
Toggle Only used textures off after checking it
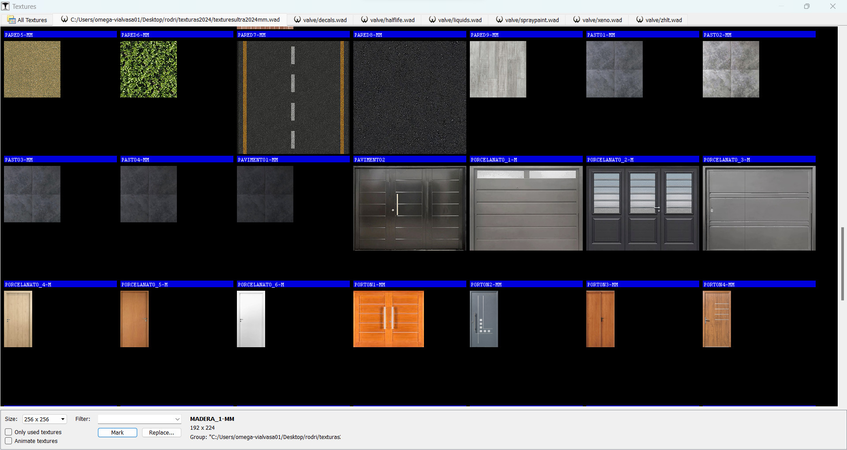point(8,432)
